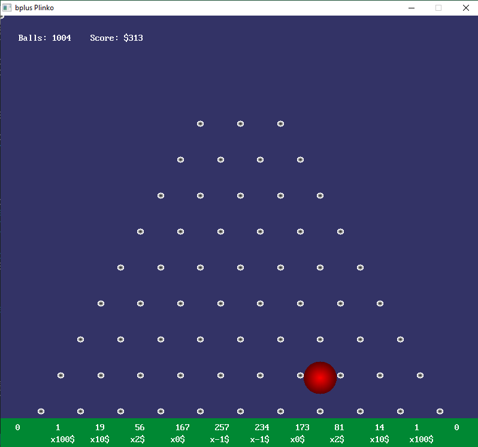The image size is (478, 447).
Task: Click the bin count 173
Action: click(x=302, y=427)
